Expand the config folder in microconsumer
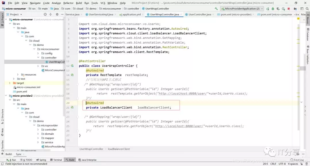This screenshot has height=166, width=310. [x=38, y=53]
